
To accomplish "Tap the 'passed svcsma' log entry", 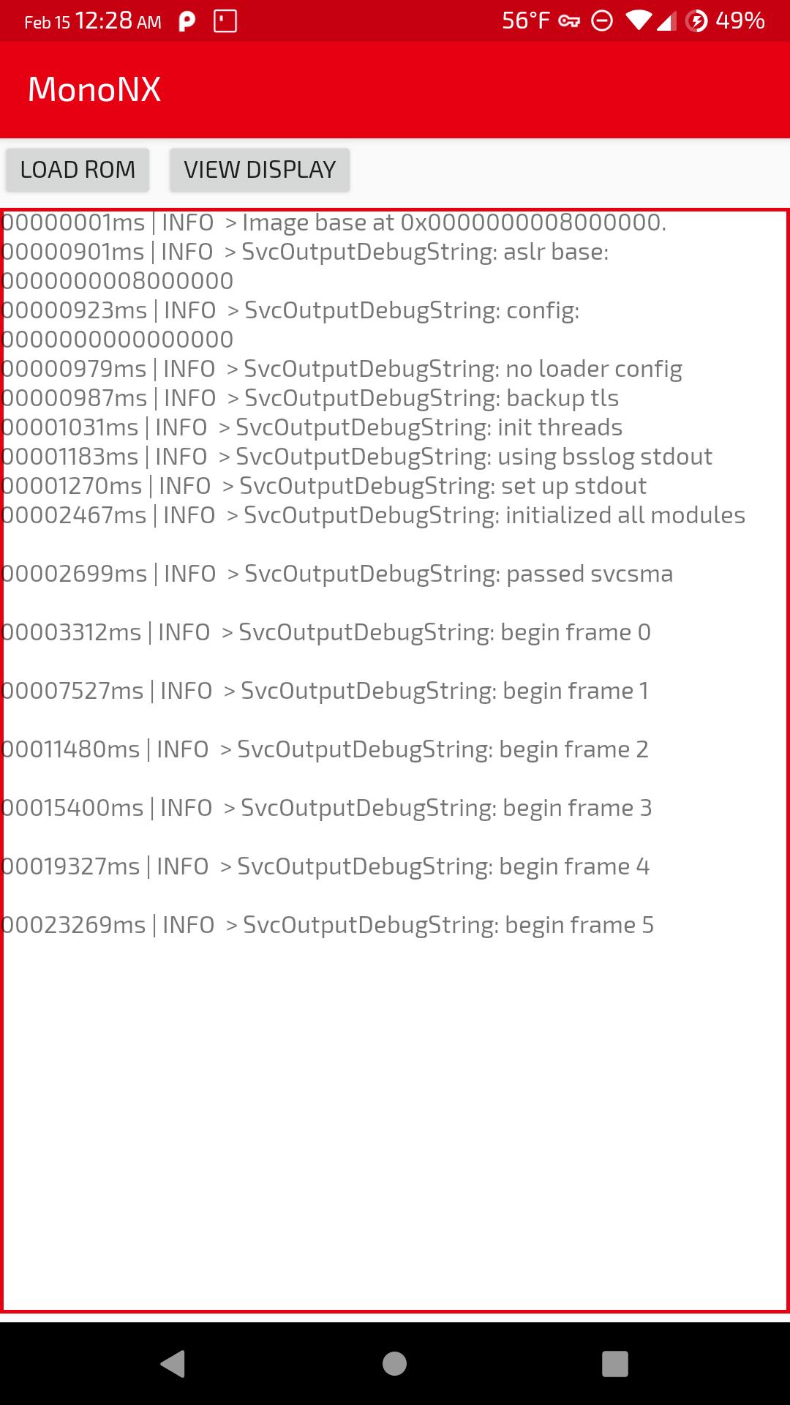I will pos(337,574).
